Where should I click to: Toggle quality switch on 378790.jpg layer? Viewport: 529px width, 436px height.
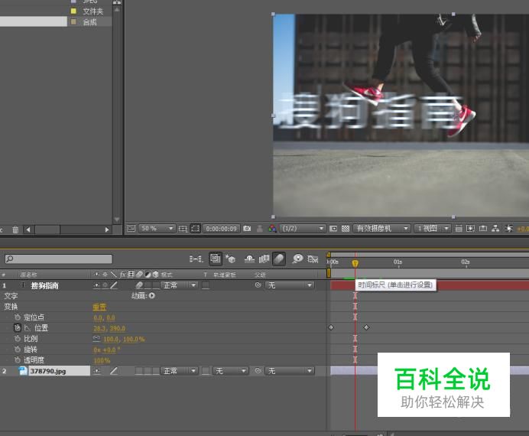[x=114, y=371]
